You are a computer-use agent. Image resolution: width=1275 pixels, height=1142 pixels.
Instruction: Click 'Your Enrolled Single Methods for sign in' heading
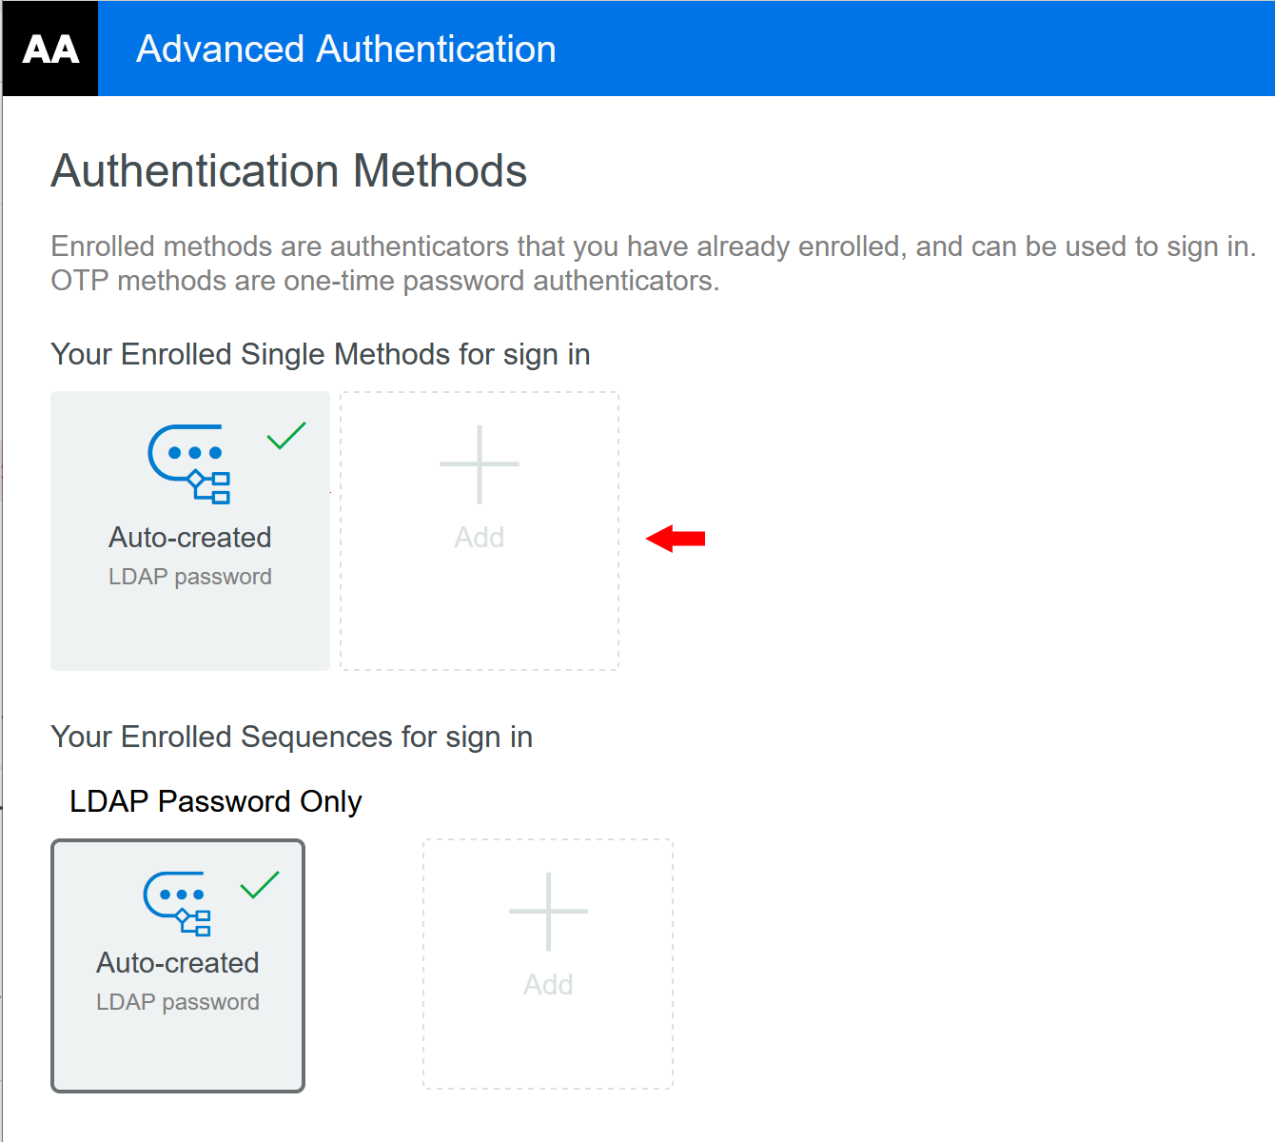coord(321,354)
